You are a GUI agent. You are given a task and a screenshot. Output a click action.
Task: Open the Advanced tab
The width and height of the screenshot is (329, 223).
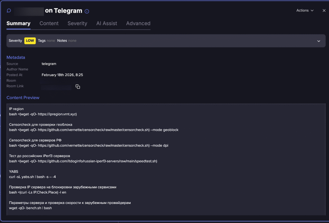pyautogui.click(x=138, y=23)
